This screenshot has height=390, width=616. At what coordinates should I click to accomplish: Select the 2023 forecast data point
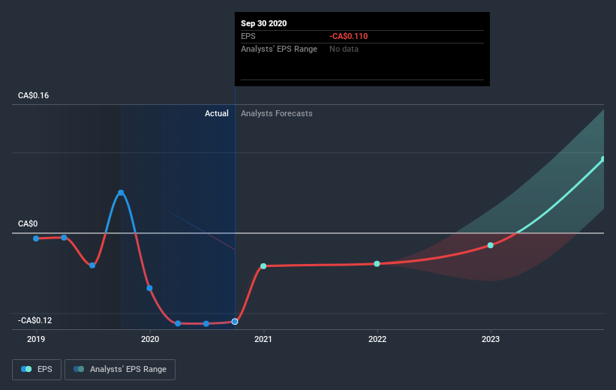(x=490, y=245)
